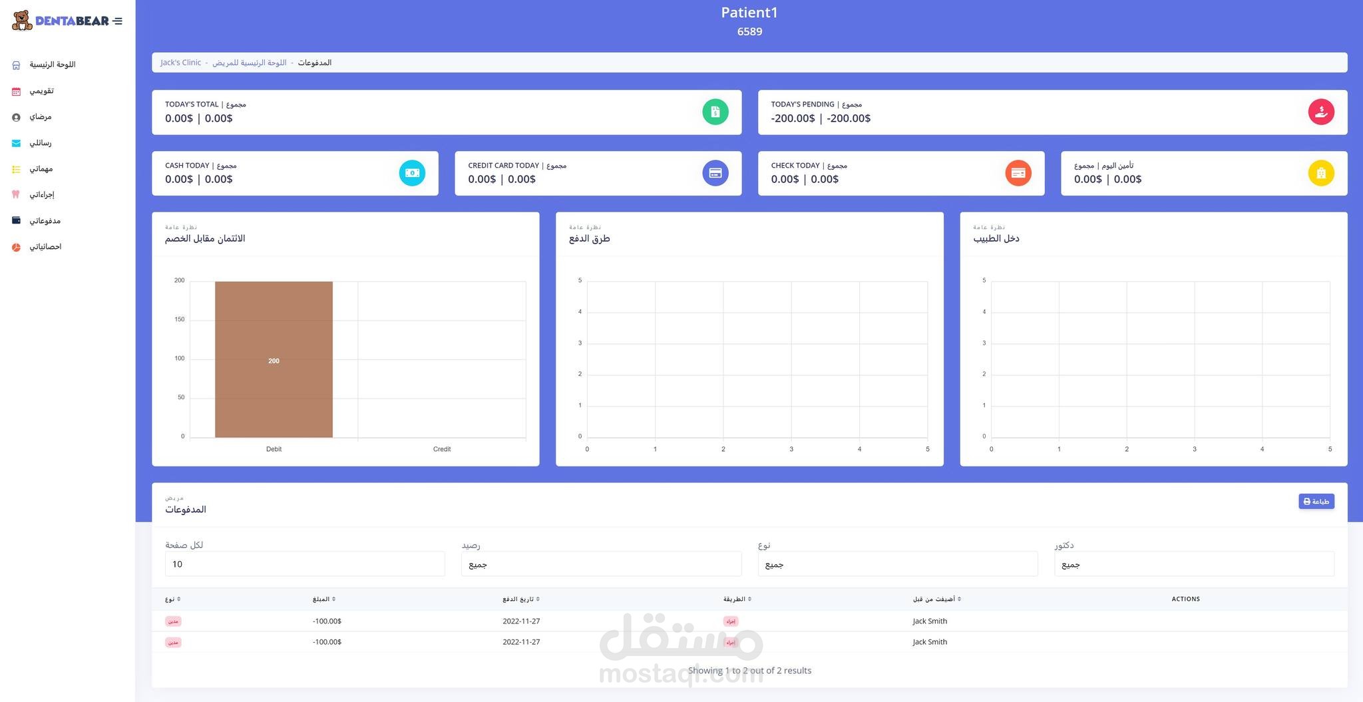Open تقويمي calendar in the sidebar

pyautogui.click(x=41, y=90)
